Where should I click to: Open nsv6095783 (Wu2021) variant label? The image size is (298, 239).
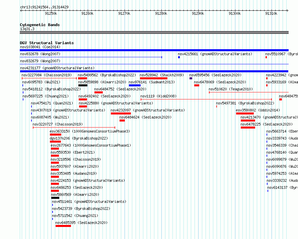click(x=41, y=82)
